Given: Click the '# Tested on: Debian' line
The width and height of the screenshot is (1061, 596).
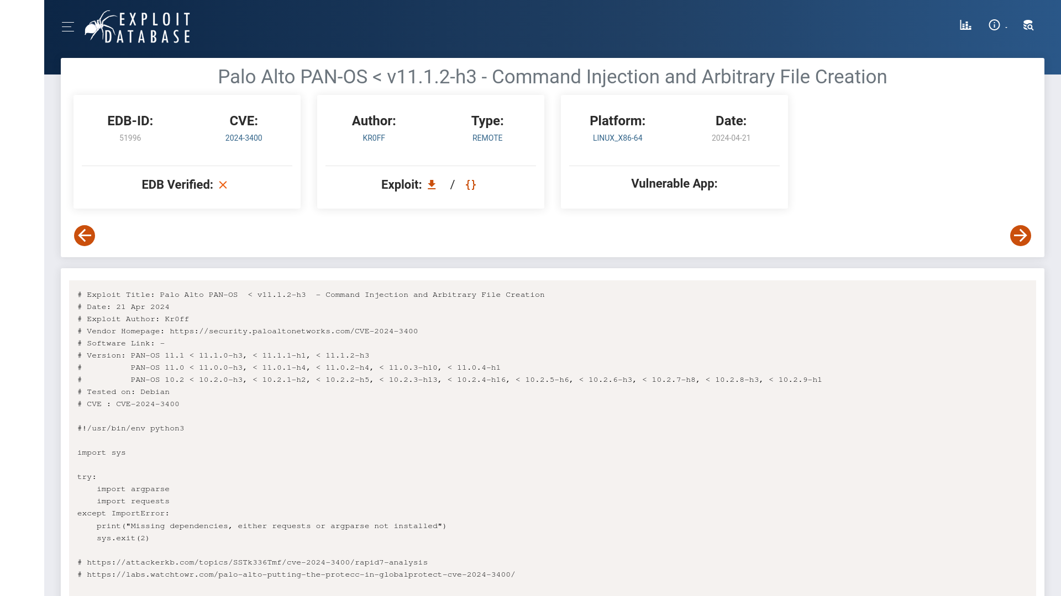Looking at the screenshot, I should point(124,392).
